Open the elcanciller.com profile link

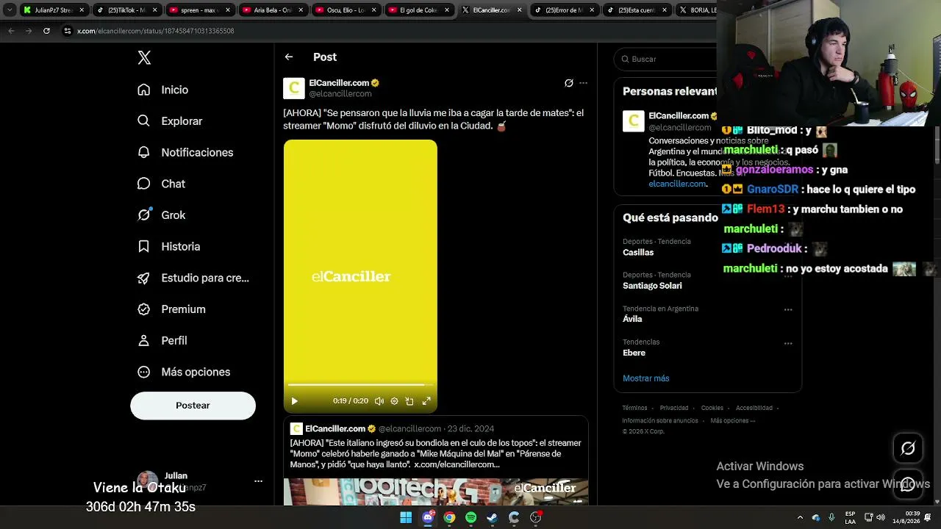677,184
